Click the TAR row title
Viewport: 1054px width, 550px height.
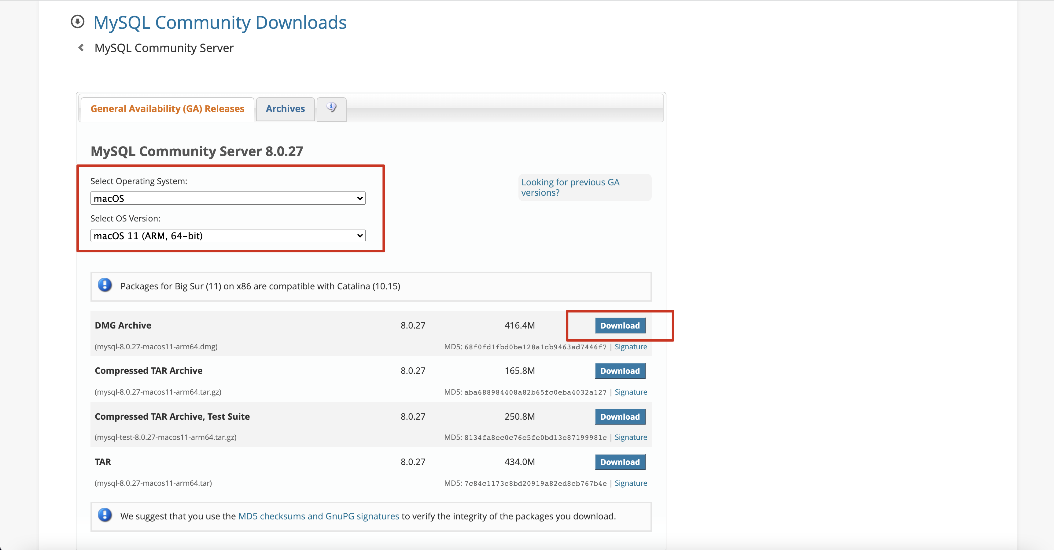103,462
